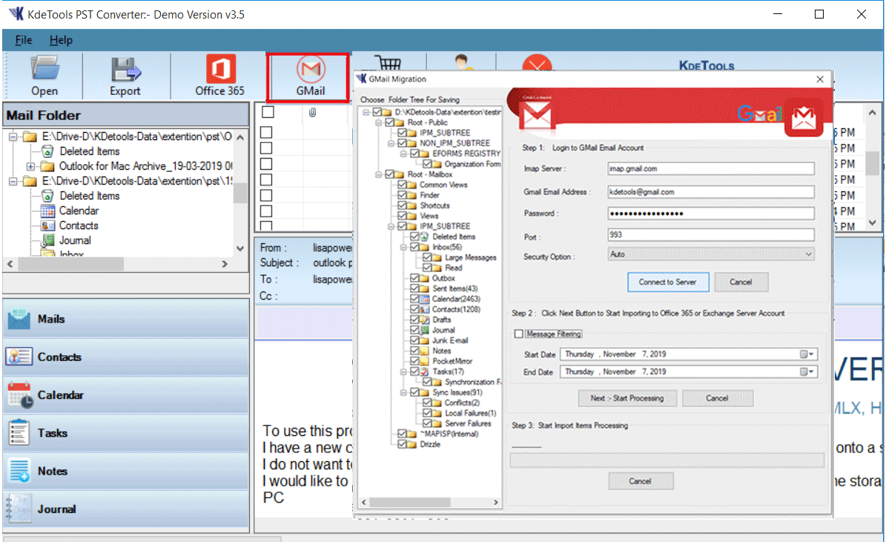Collapse Tasks(17) node in folder tree
Viewport: 886px width, 542px height.
(x=403, y=372)
